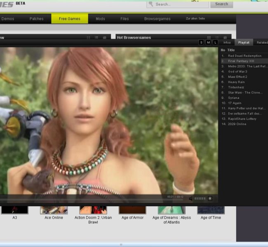Open the Browsergames tab
The width and height of the screenshot is (268, 247).
pyautogui.click(x=157, y=19)
